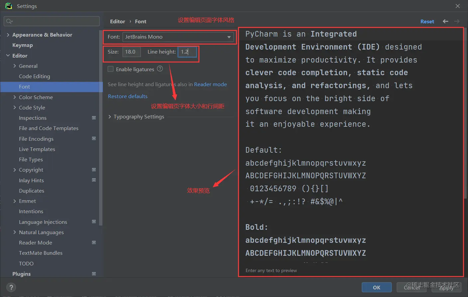468x297 pixels.
Task: Open File and Code Templates page
Action: point(49,128)
